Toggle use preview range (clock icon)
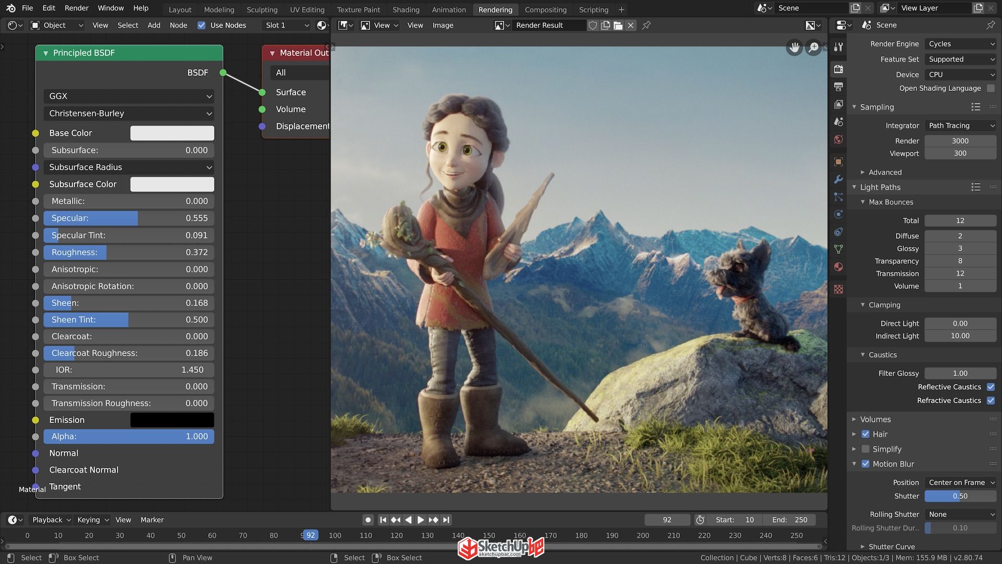 (x=700, y=520)
